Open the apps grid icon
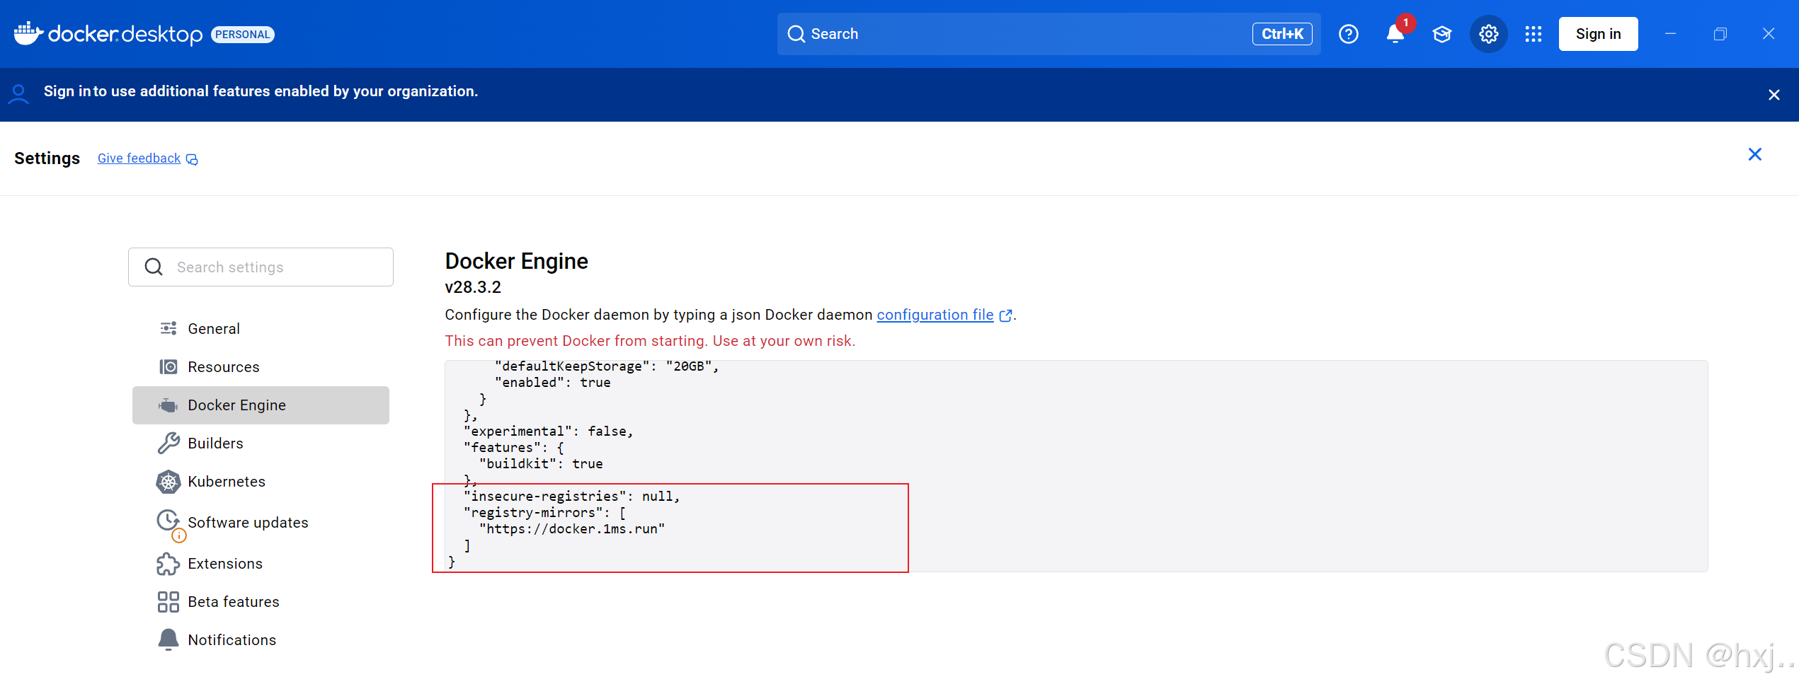 [x=1534, y=34]
